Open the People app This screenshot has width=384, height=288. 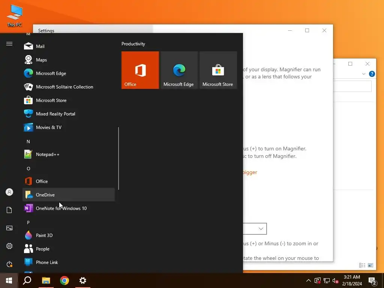click(x=69, y=249)
